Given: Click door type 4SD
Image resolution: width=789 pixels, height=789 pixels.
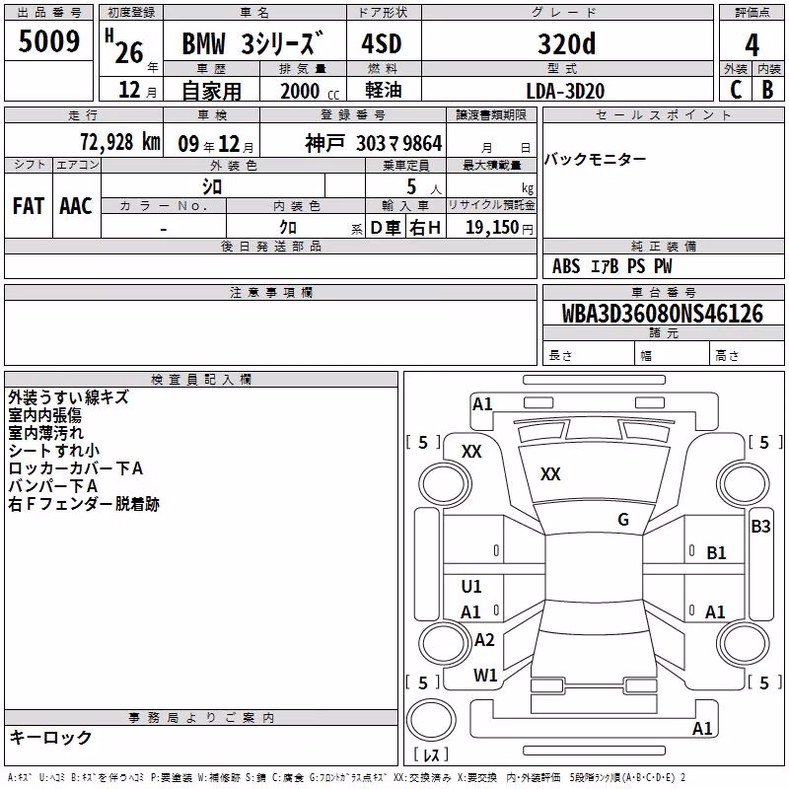Looking at the screenshot, I should (382, 43).
